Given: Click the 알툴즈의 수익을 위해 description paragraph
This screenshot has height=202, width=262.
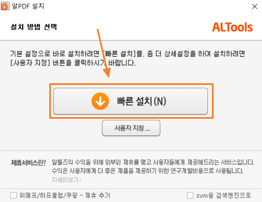Looking at the screenshot, I should tap(153, 166).
